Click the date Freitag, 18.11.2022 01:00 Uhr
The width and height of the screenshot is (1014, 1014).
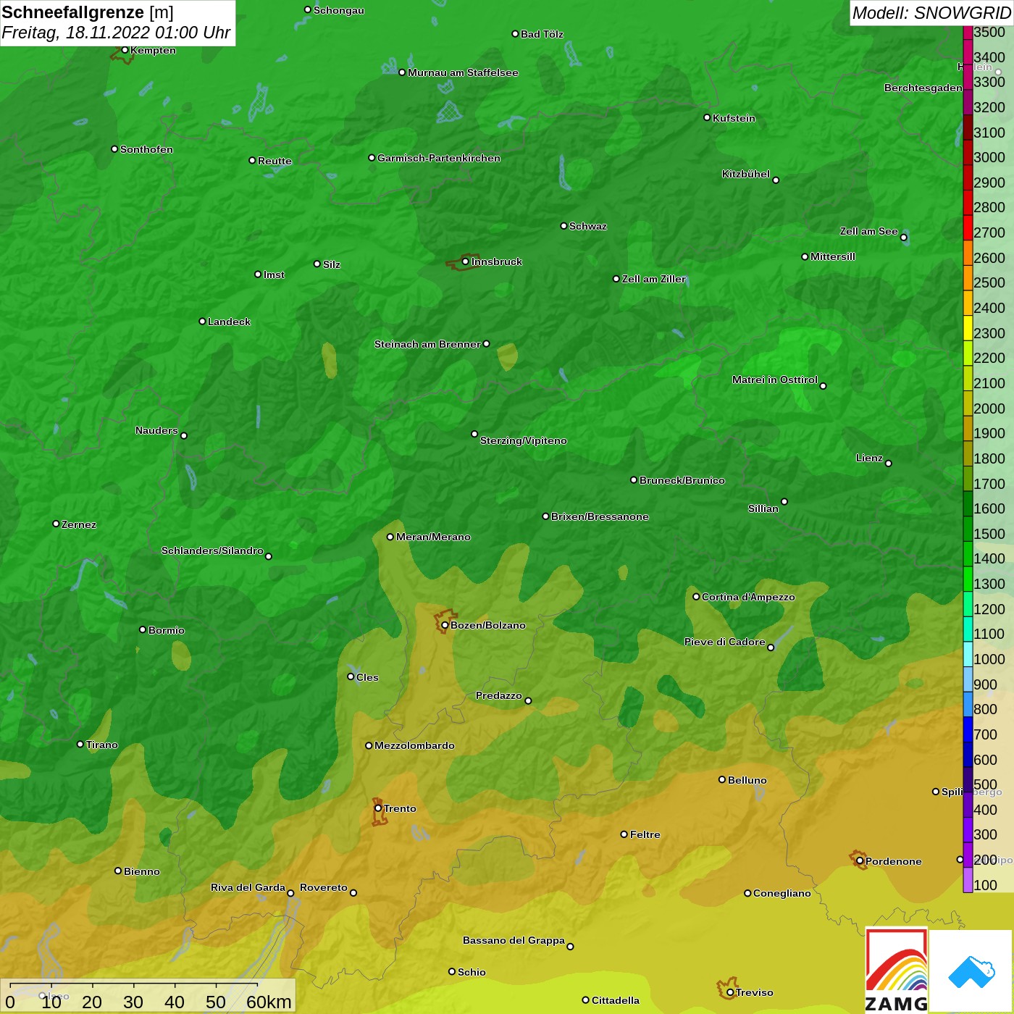(116, 33)
